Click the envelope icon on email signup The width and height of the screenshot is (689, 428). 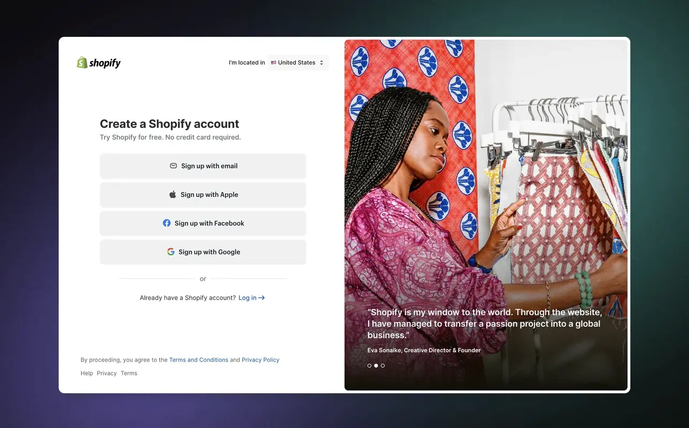pos(174,166)
